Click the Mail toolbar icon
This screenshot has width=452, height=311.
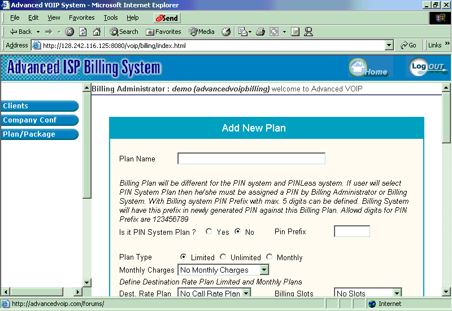[243, 32]
